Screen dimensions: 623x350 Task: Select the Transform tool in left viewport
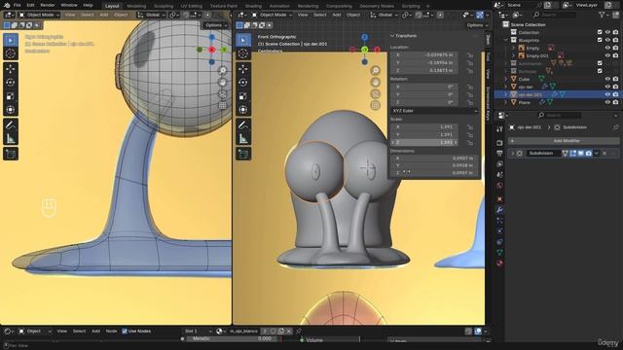pyautogui.click(x=11, y=110)
